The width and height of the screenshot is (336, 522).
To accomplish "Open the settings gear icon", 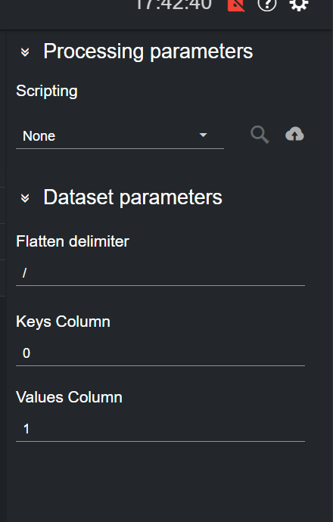I will point(299,5).
